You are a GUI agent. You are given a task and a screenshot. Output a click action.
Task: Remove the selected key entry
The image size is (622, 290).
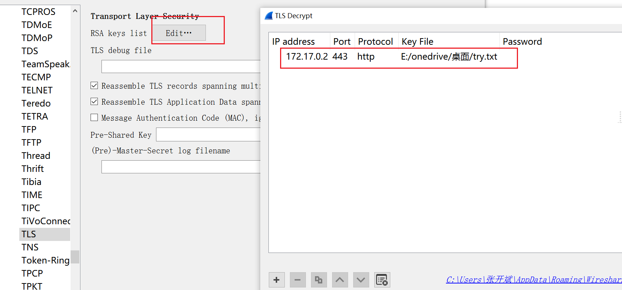pos(298,280)
